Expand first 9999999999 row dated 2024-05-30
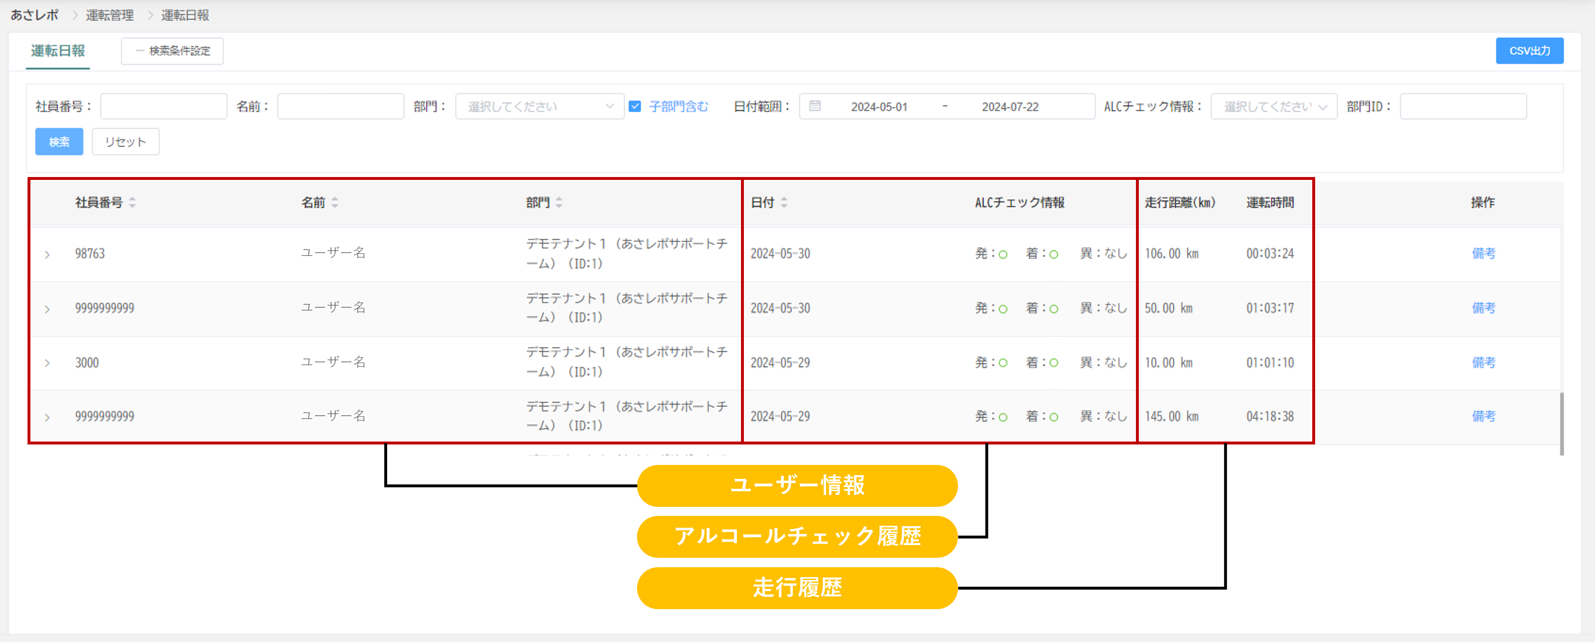This screenshot has height=642, width=1595. click(48, 309)
